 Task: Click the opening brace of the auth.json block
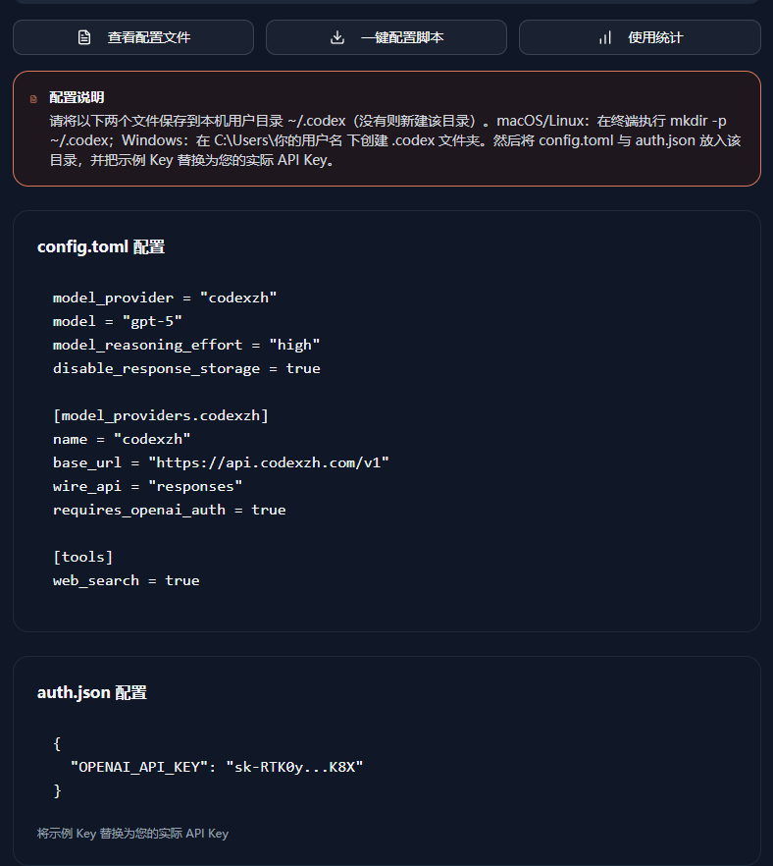[57, 743]
